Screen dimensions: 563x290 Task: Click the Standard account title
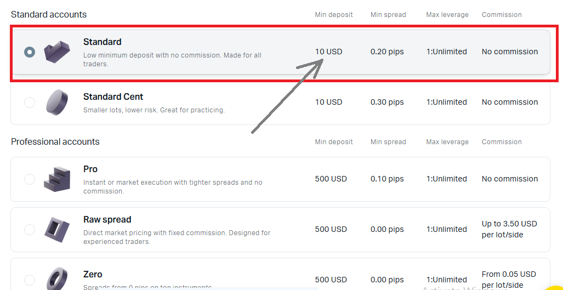click(x=103, y=42)
